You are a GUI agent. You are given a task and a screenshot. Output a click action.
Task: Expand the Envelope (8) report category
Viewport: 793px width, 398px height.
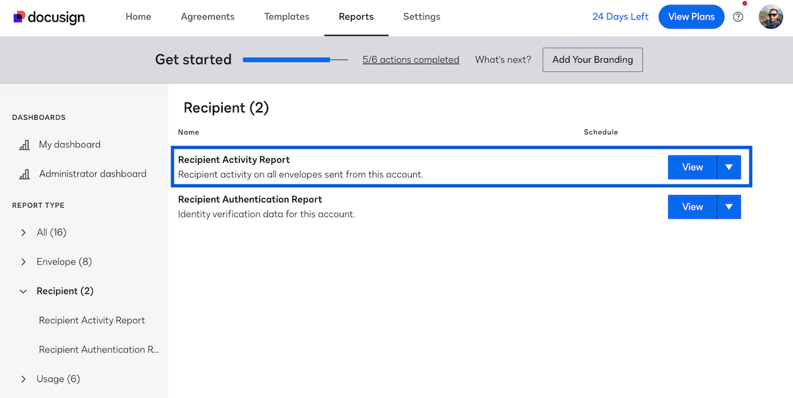click(x=63, y=261)
